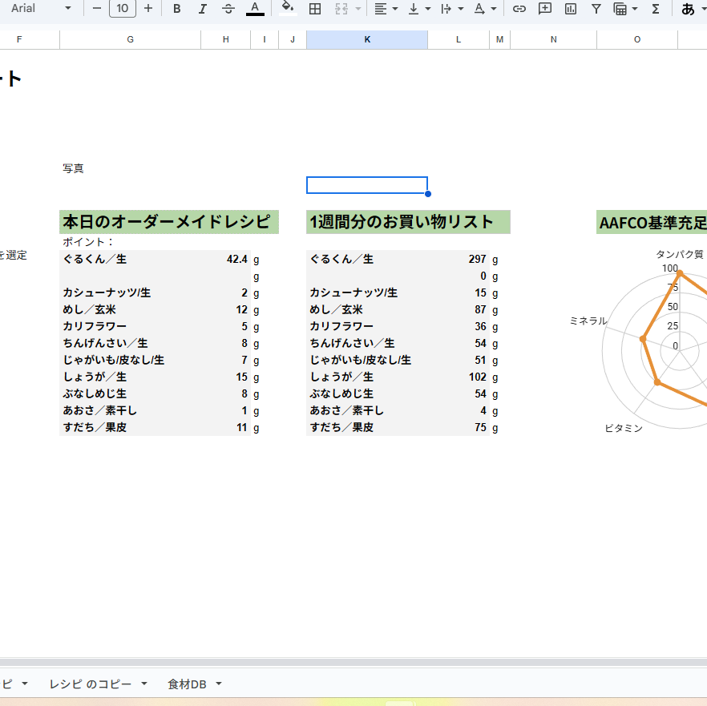Click the 本日のオーダーメイドレシピ heading cell
Viewport: 707px width, 706px height.
pyautogui.click(x=168, y=222)
